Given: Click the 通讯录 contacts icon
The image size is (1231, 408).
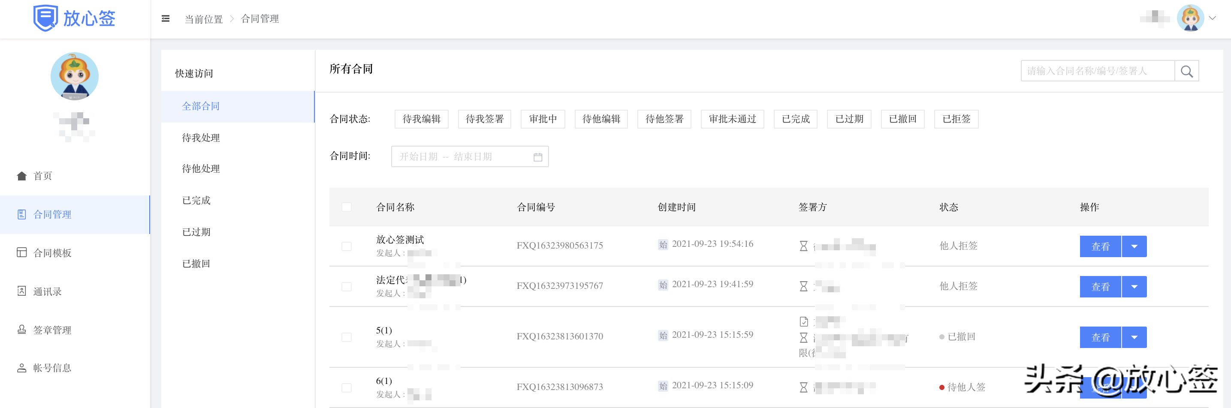Looking at the screenshot, I should pos(21,291).
